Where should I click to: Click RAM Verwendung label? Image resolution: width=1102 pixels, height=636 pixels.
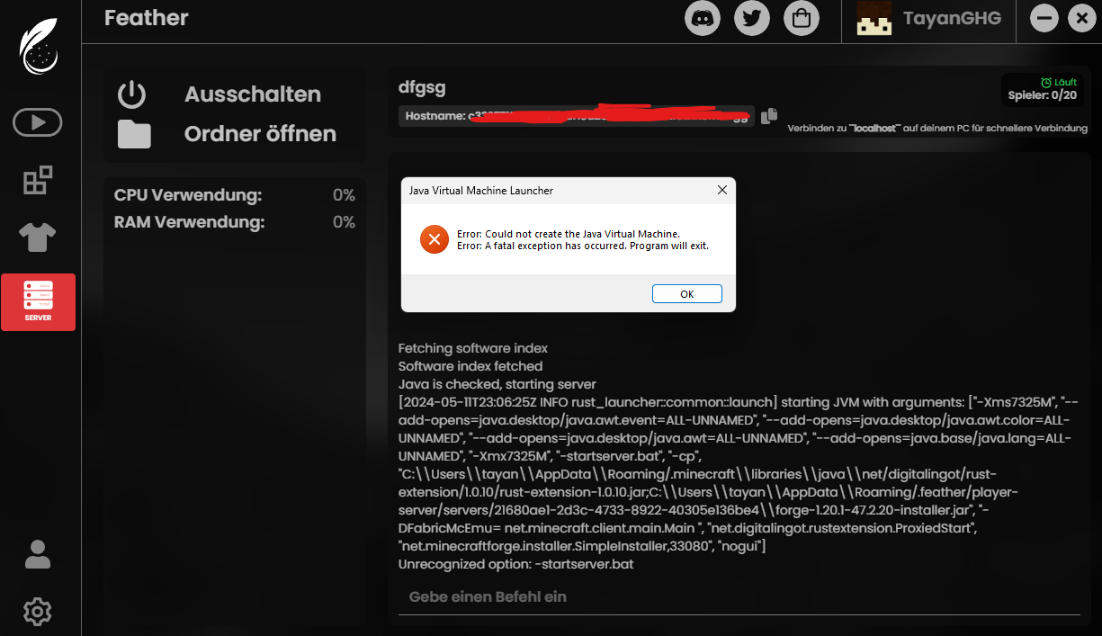(190, 222)
